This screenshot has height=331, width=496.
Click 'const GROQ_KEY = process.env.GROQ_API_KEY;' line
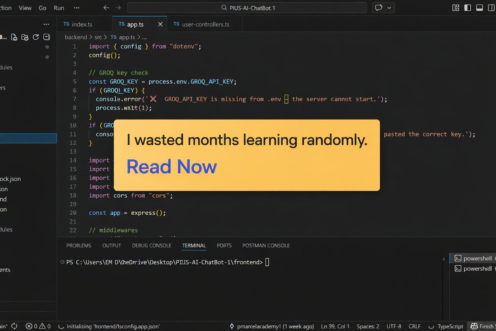tap(162, 82)
